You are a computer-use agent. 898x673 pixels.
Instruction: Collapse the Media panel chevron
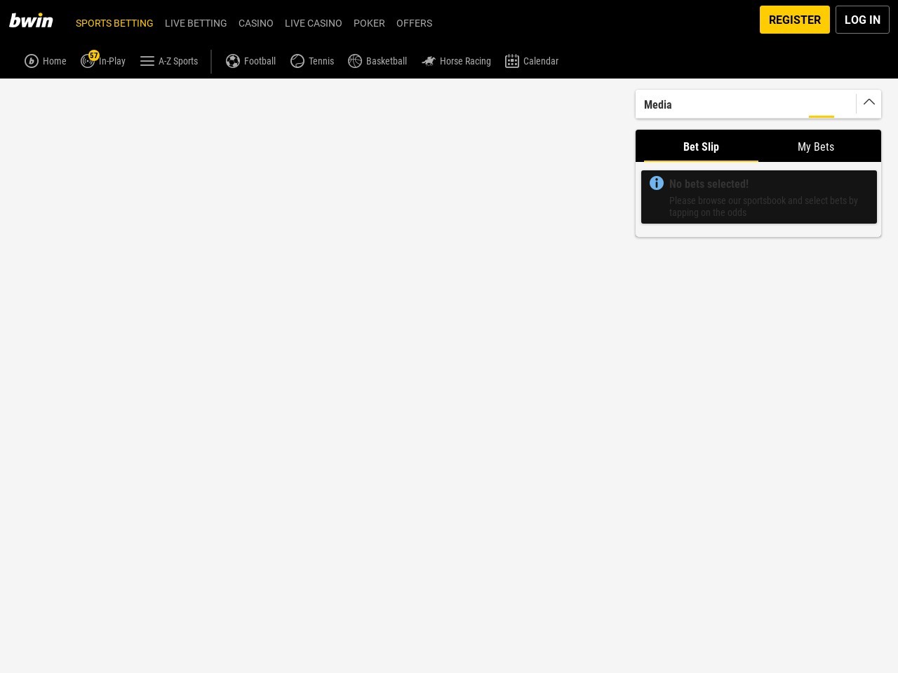(869, 102)
